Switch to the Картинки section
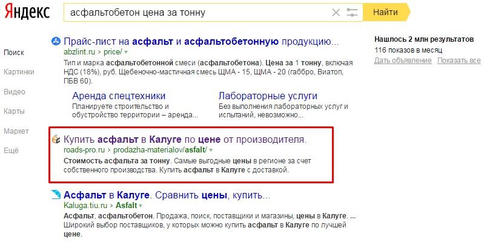 click(x=19, y=72)
